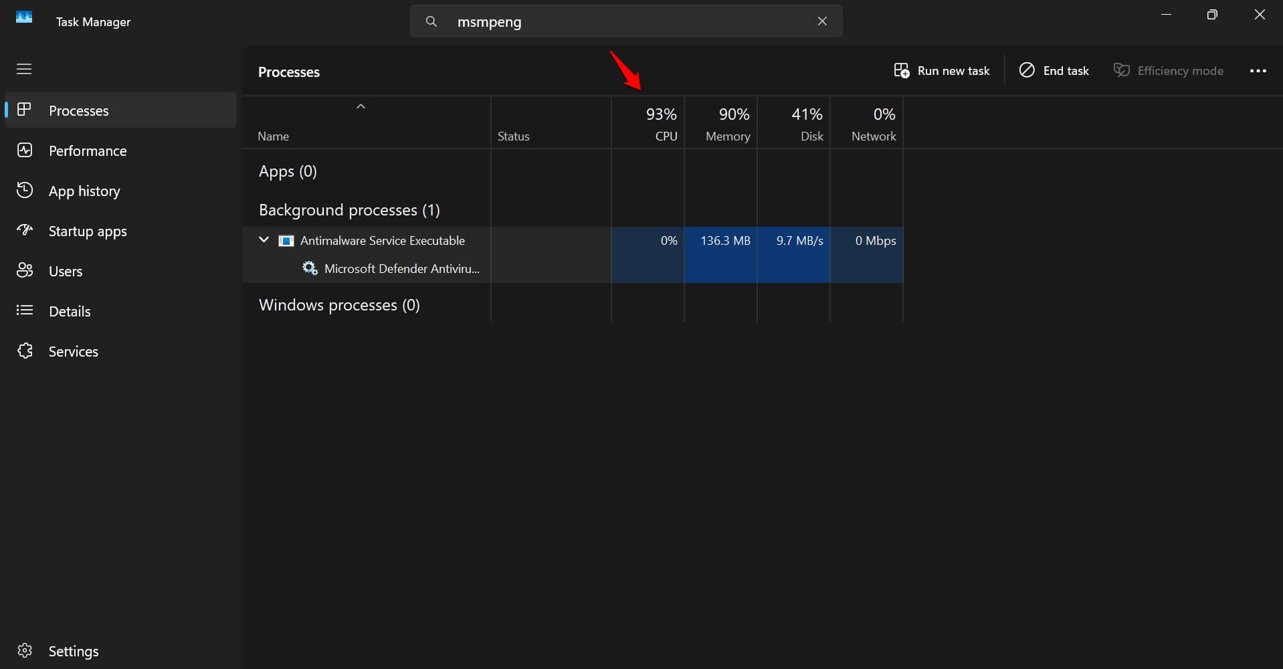Restore down the Task Manager window
Screen dimensions: 1283x669
click(x=1212, y=15)
